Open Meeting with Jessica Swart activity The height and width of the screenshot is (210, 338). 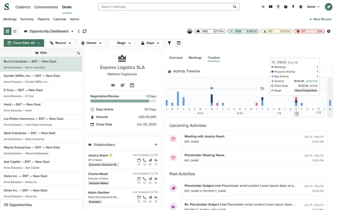point(254,139)
